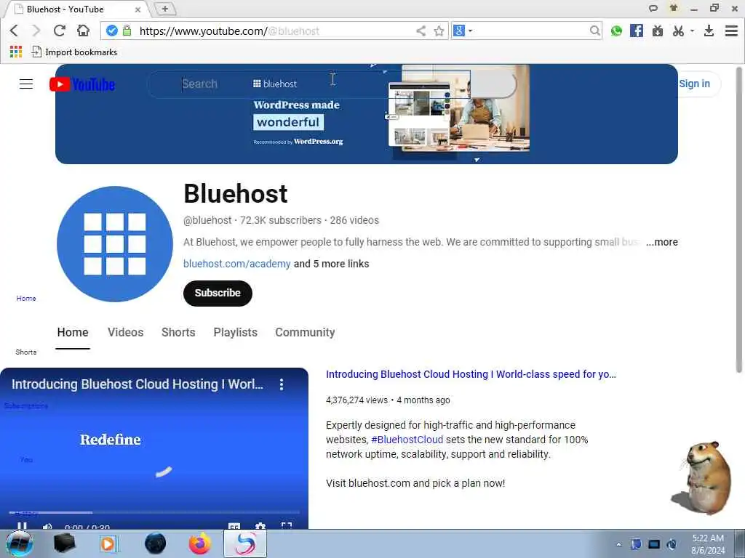
Task: Open the video's three-dot more menu
Action: tap(282, 384)
